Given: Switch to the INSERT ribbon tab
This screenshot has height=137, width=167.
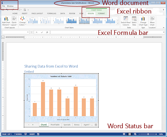Looking at the screenshot, I should [x=24, y=13].
